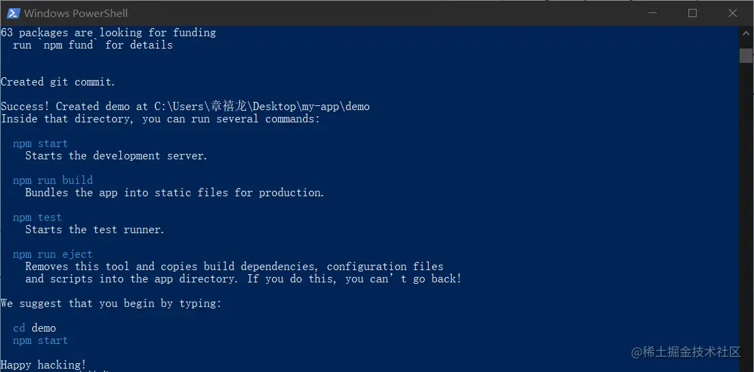Click the first blue "npm start" command
Image resolution: width=754 pixels, height=372 pixels.
click(x=40, y=144)
